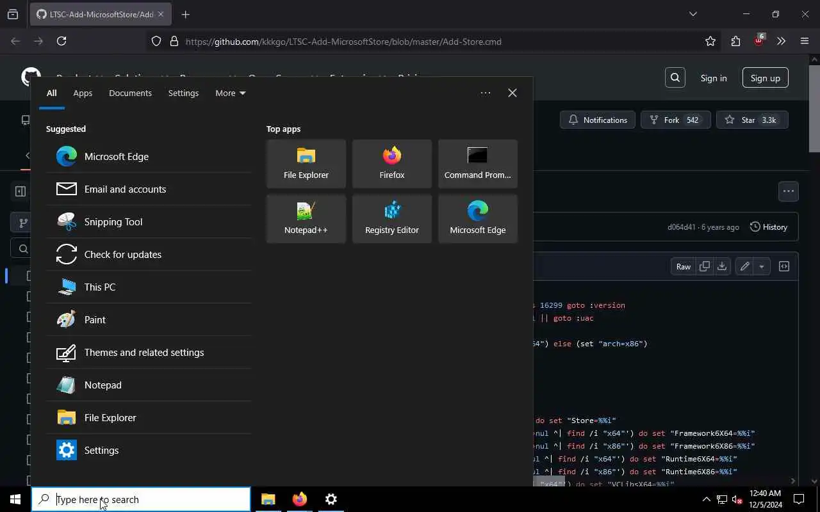Open Firefox extensions puzzle icon
Viewport: 820px width, 512px height.
pyautogui.click(x=735, y=41)
